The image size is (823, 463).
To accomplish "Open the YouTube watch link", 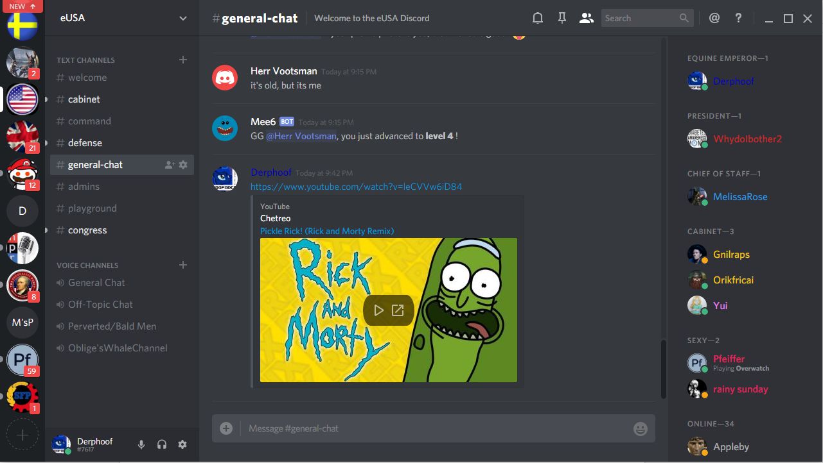I will pos(356,187).
